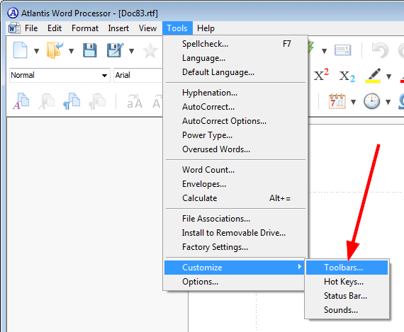Click the greyed paste paragraph format icon
404x332 pixels.
coord(97,101)
